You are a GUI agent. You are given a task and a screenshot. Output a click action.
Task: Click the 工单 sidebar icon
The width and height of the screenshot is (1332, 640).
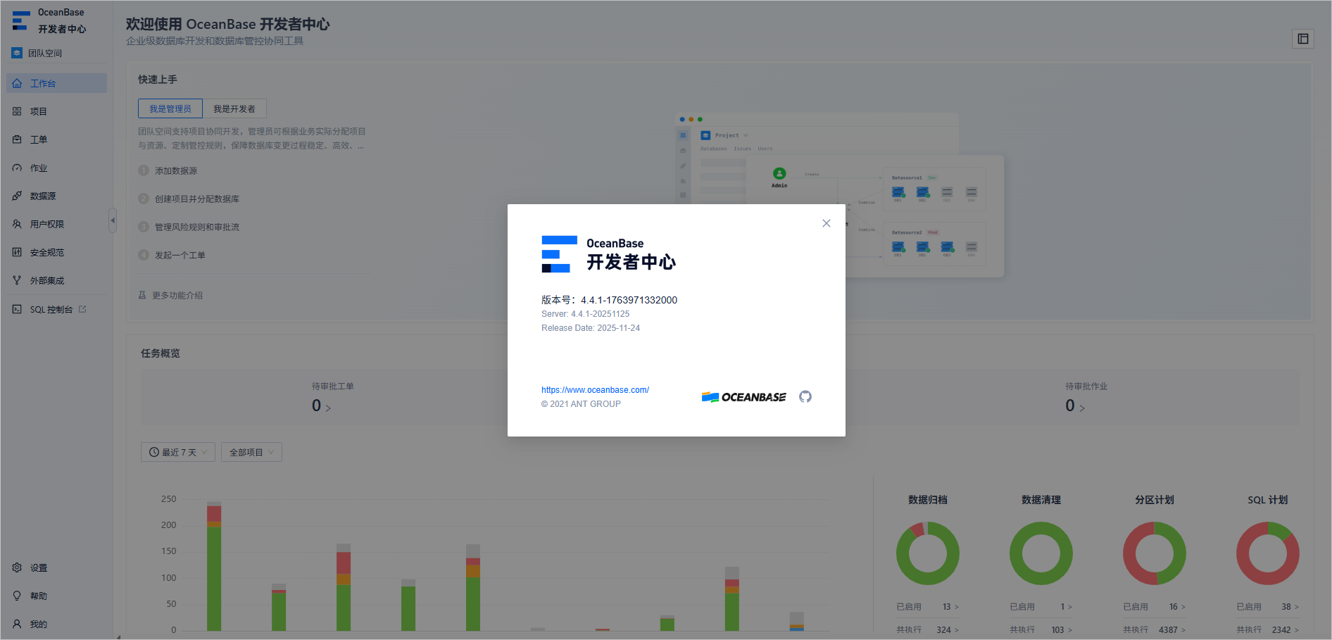(17, 139)
